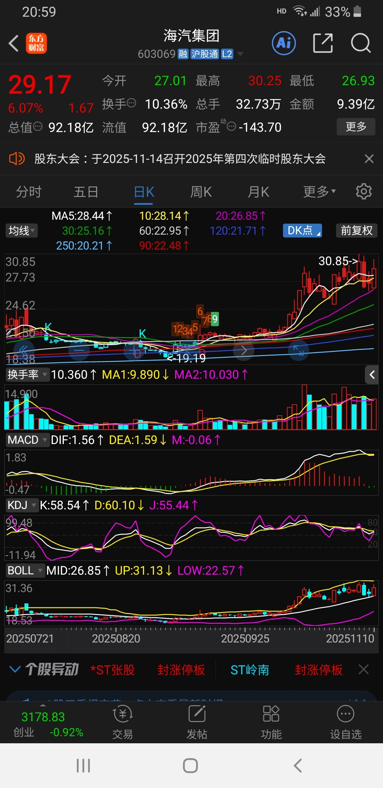Tap the MA5:28.44 value
The height and width of the screenshot is (788, 383).
pyautogui.click(x=82, y=216)
